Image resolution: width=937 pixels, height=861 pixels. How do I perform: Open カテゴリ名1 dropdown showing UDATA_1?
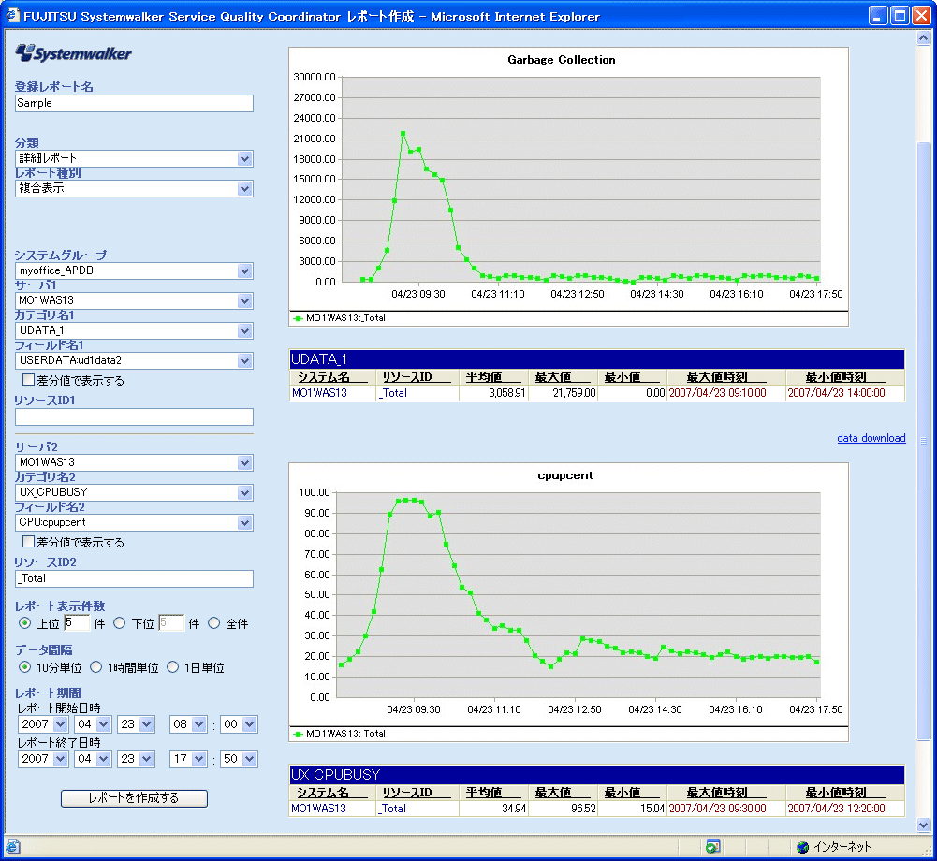pyautogui.click(x=134, y=330)
